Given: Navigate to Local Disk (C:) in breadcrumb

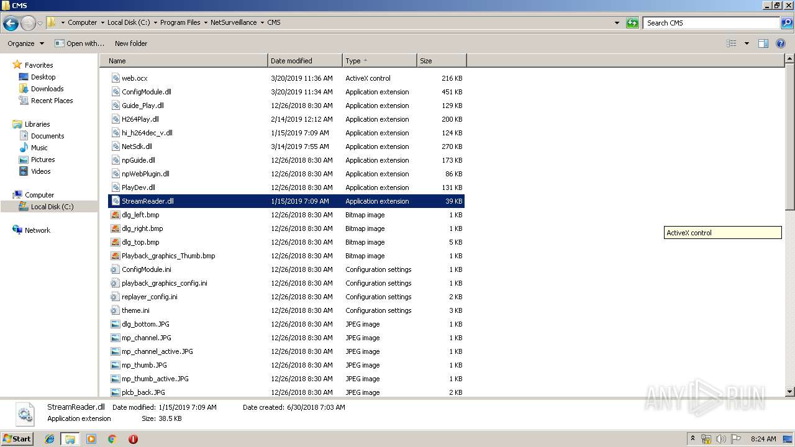Looking at the screenshot, I should (129, 22).
